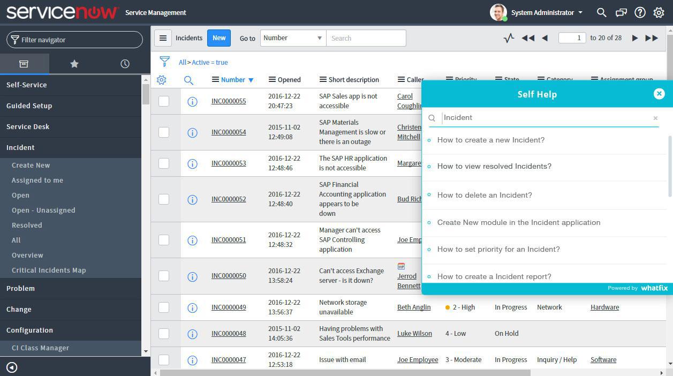
Task: Preview INC0000051 info icon
Action: [x=192, y=240]
